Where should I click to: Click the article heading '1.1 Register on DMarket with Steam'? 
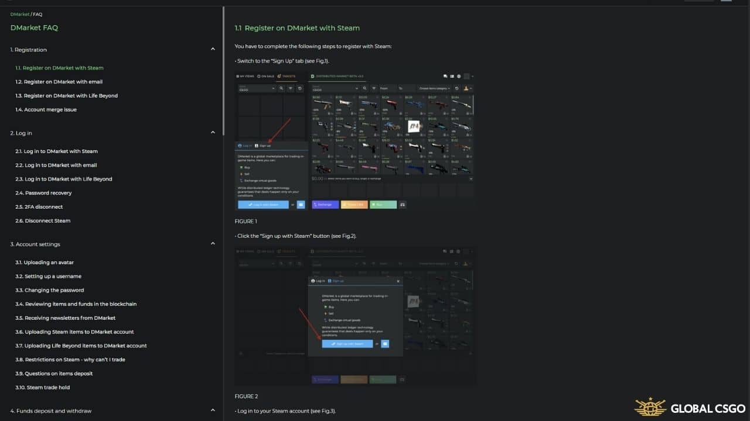[x=297, y=28]
